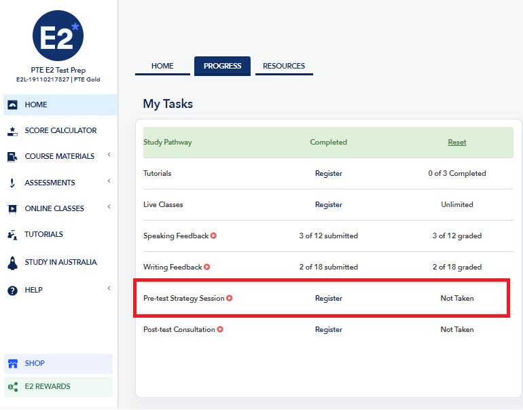The image size is (523, 410).
Task: Switch to the Resources tab
Action: [284, 66]
